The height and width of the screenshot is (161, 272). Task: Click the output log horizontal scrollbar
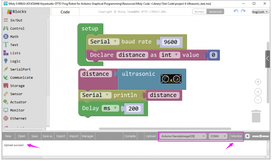[23, 157]
